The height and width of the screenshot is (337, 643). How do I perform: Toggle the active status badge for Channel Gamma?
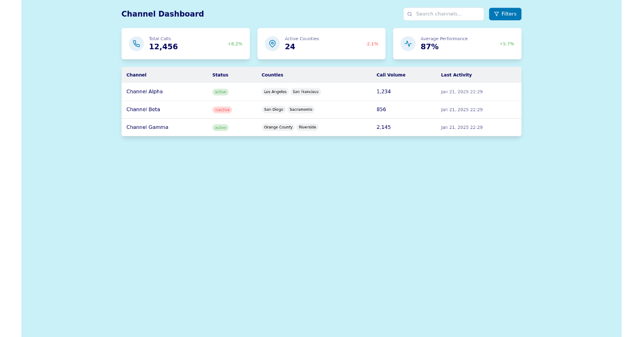[220, 127]
